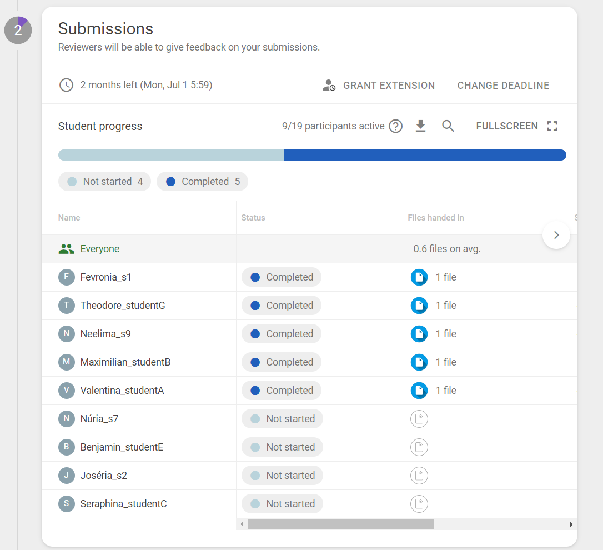
Task: Click the clock deadline icon
Action: (66, 85)
